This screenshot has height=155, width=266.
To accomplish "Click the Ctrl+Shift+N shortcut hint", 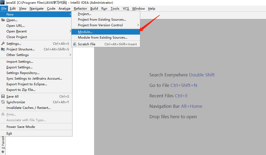I will 184,85.
